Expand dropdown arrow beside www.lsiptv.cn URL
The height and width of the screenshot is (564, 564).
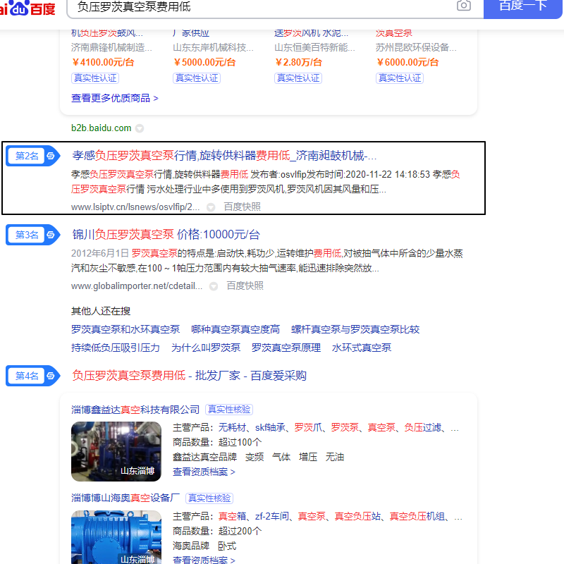pyautogui.click(x=211, y=207)
